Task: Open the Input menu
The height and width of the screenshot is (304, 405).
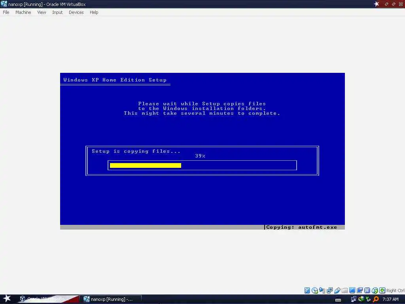Action: pos(57,12)
